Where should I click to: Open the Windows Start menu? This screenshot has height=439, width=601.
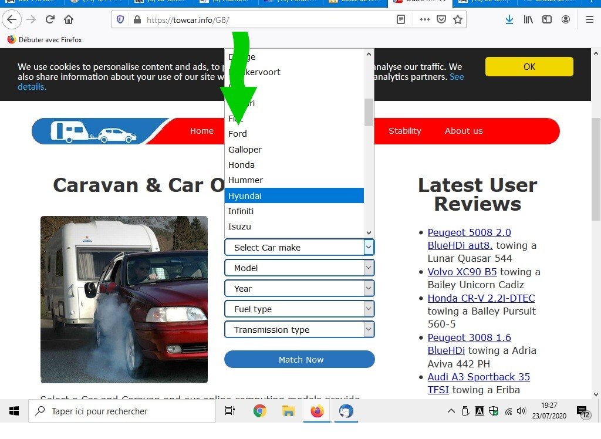pos(14,411)
